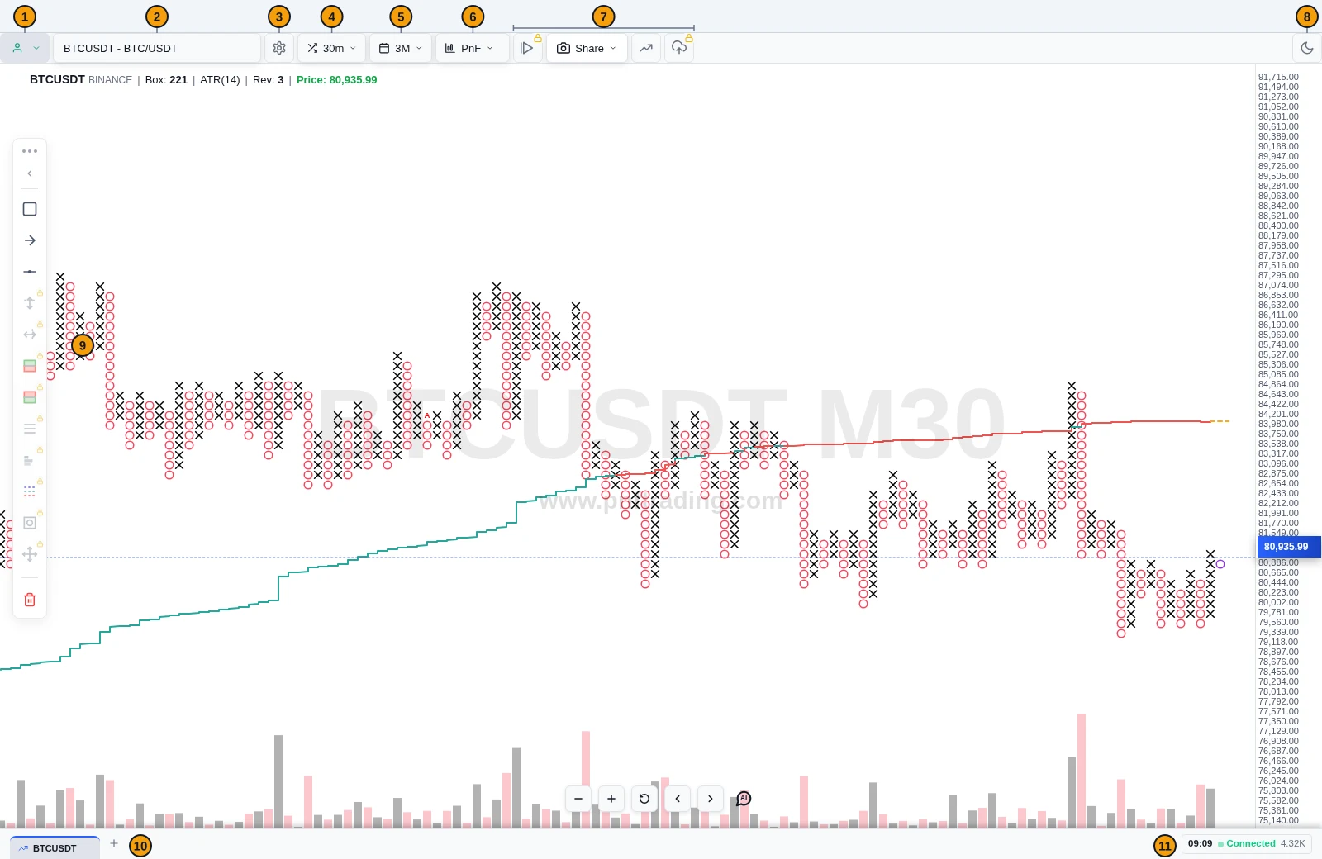The height and width of the screenshot is (859, 1322).
Task: Select the locked target box tool
Action: pyautogui.click(x=30, y=523)
